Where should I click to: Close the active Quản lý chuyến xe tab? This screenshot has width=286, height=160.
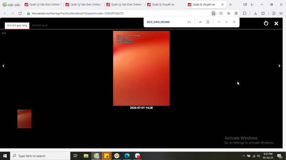point(222,4)
